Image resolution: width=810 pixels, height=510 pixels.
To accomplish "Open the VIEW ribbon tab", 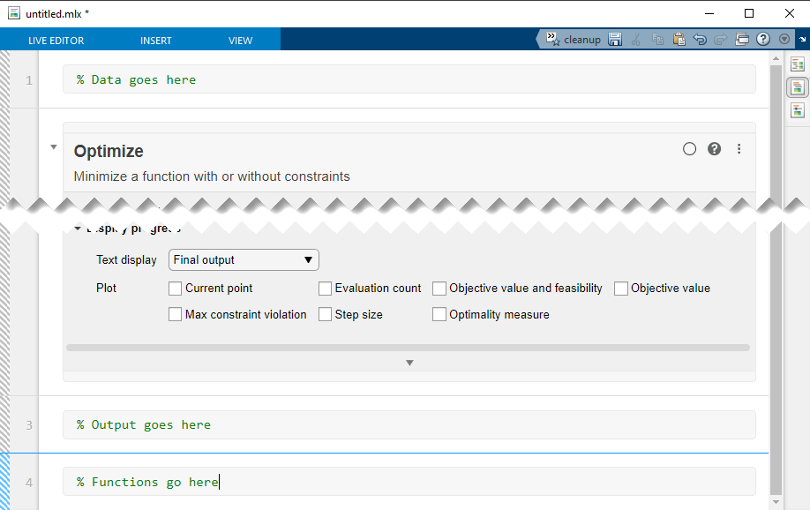I will (240, 40).
